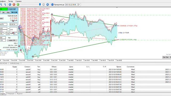Edit the 0.01 lot field
This screenshot has height=96, width=171.
pyautogui.click(x=3, y=31)
